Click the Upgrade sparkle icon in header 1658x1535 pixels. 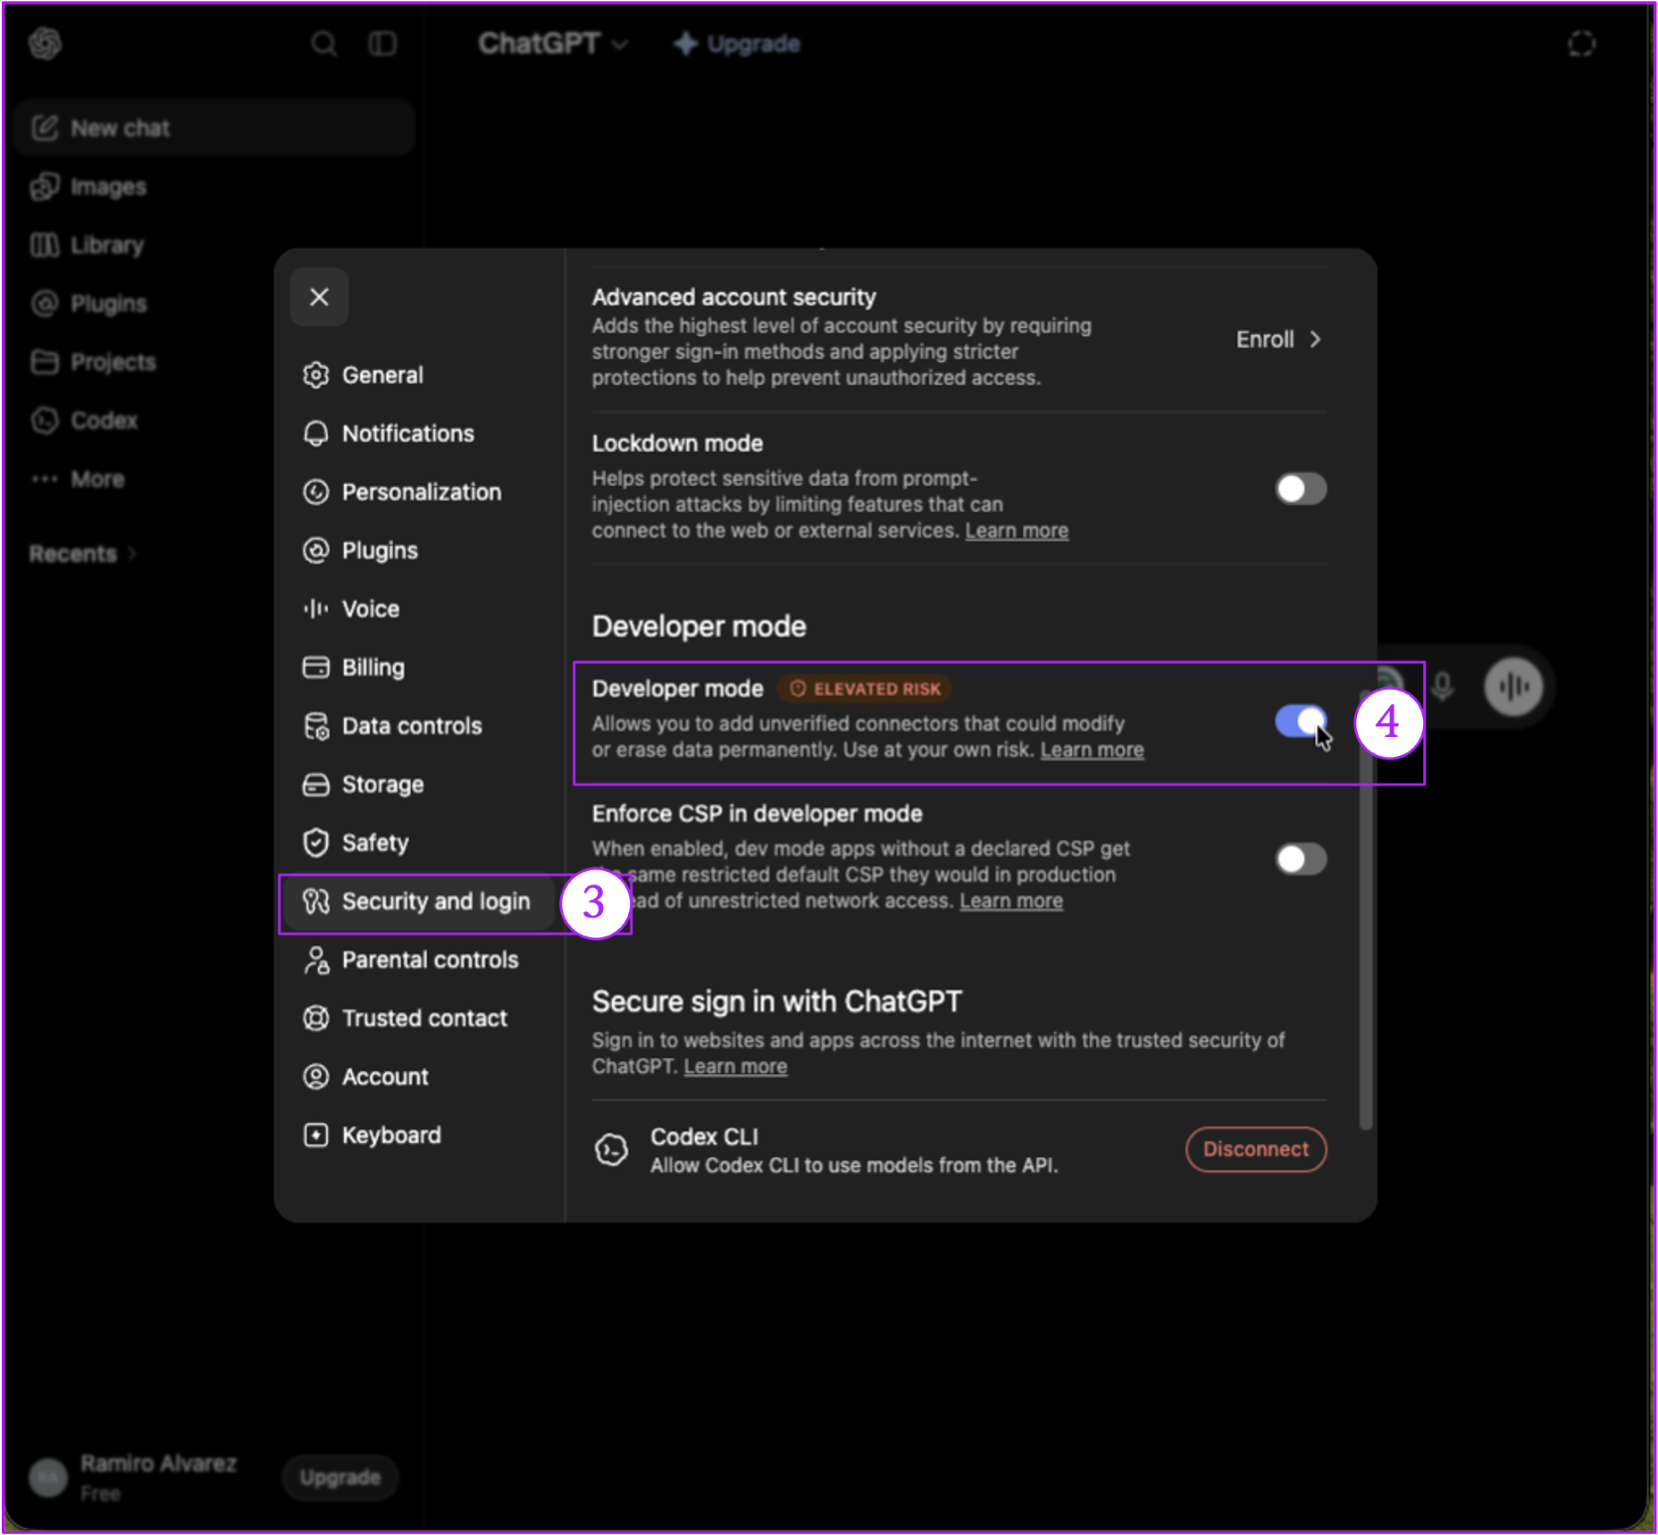point(685,44)
